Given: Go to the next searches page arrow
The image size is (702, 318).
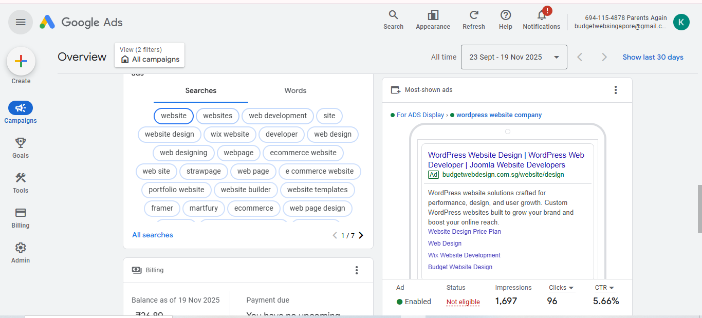Looking at the screenshot, I should click(361, 235).
